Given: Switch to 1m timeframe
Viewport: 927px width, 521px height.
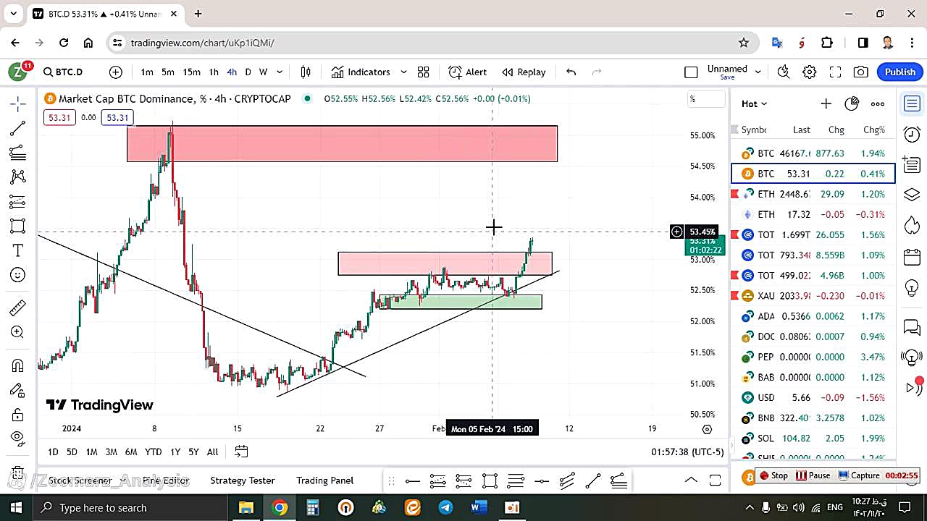Looking at the screenshot, I should pos(147,72).
